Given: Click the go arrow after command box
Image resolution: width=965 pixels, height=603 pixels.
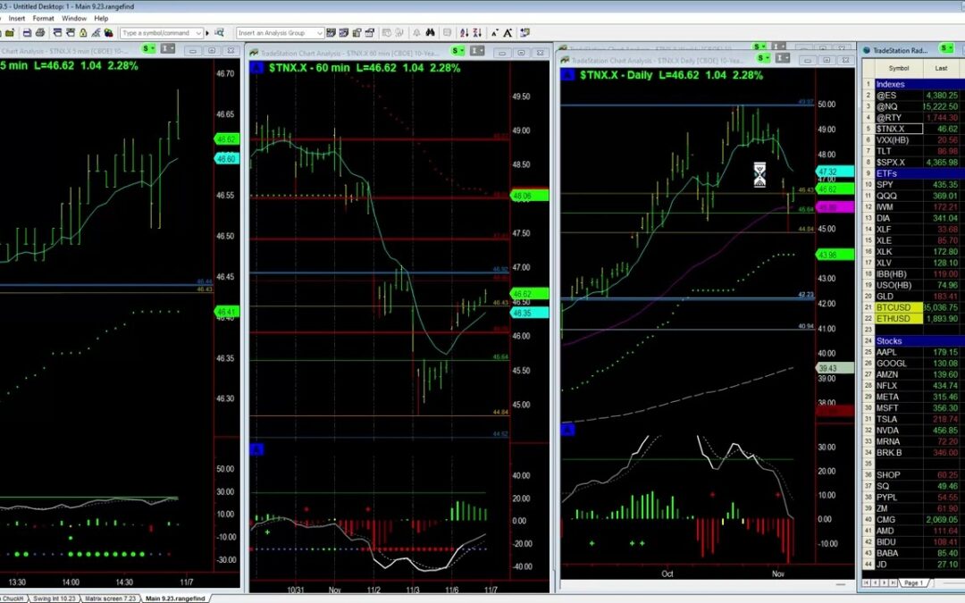Looking at the screenshot, I should click(207, 33).
